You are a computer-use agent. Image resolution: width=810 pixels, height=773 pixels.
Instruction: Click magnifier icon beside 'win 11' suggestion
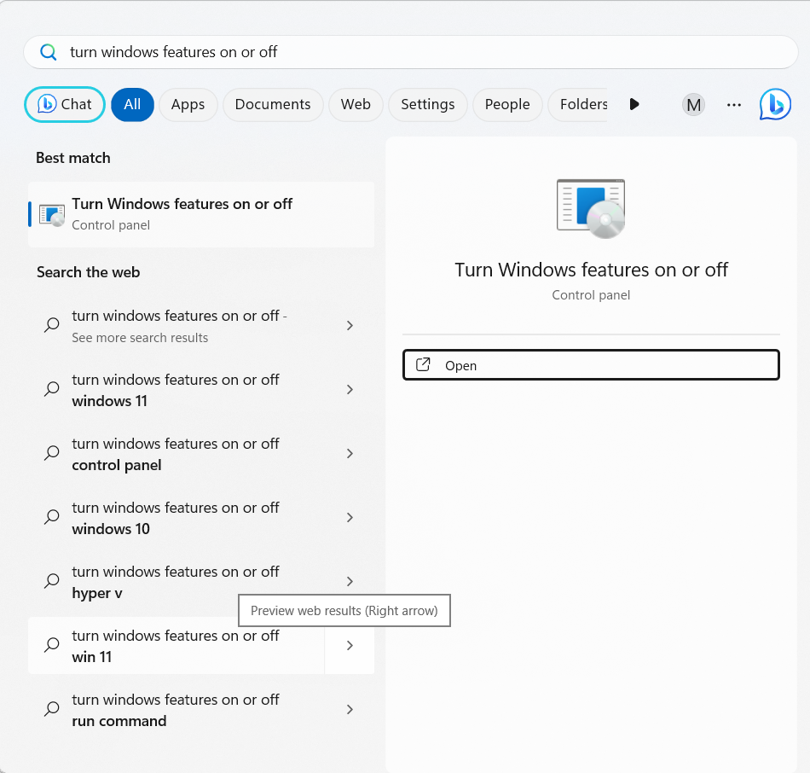(x=52, y=645)
